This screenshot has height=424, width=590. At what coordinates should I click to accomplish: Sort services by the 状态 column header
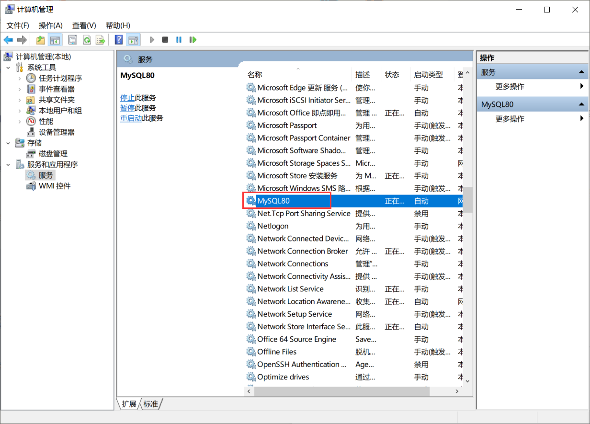coord(396,75)
